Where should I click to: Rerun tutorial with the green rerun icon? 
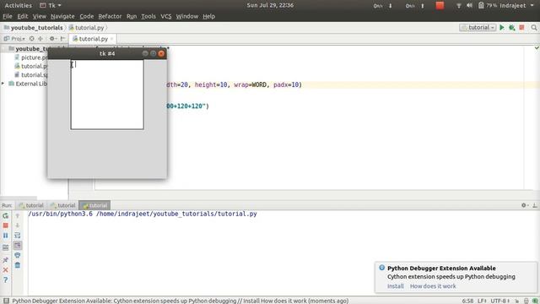click(x=6, y=216)
